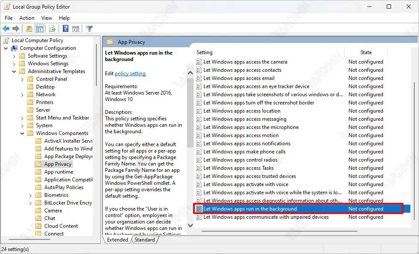The height and width of the screenshot is (254, 419).
Task: Click the folder icon next to Printers
Action: 31,102
